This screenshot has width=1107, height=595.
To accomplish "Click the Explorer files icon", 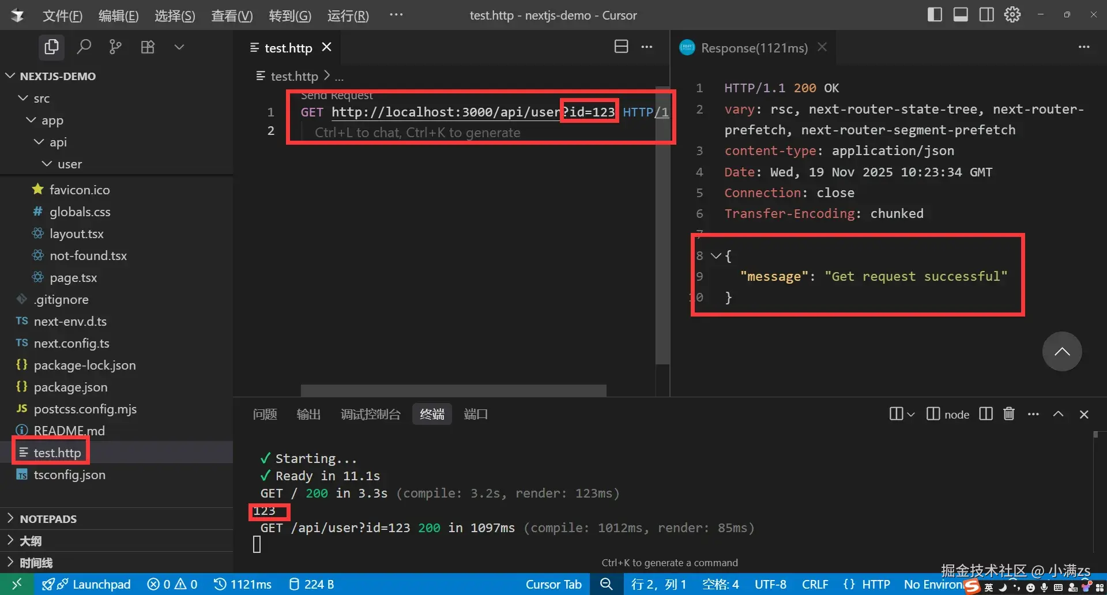I will 51,47.
